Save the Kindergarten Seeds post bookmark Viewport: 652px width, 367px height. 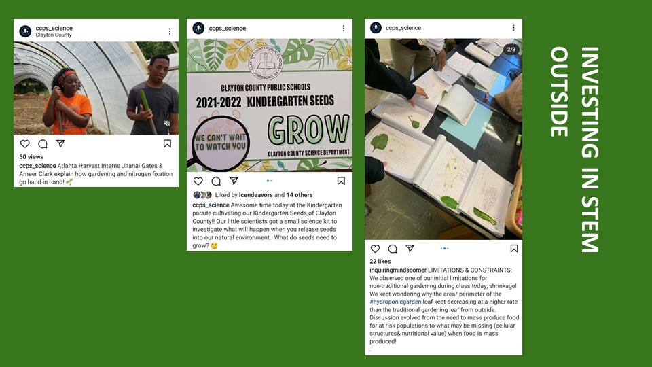coord(341,181)
